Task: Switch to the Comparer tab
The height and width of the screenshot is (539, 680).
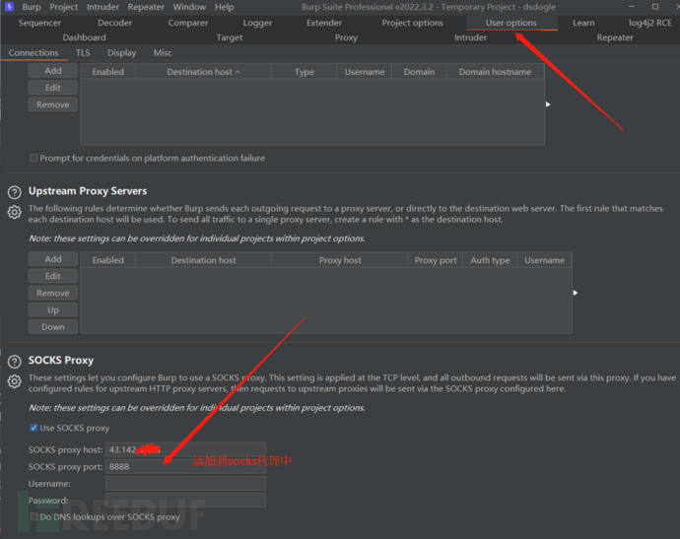Action: click(x=188, y=23)
